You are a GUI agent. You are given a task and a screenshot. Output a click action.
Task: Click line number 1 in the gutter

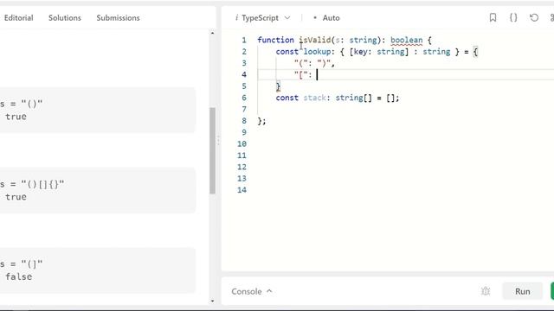coord(244,41)
